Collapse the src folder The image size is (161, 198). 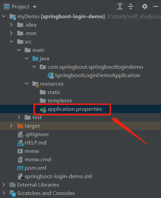(11, 41)
